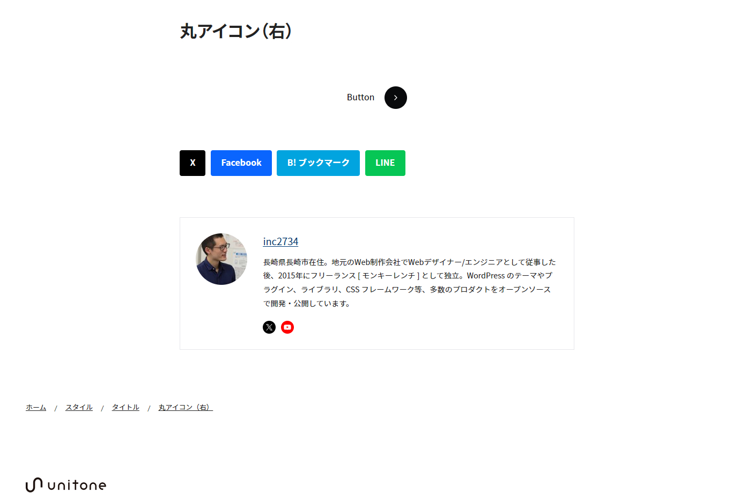Click the 丸アイコン（右） breadcrumb link
The image size is (754, 493).
[x=186, y=408]
